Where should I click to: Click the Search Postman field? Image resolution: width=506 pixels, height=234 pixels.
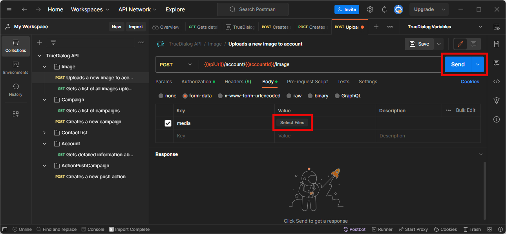pos(252,9)
